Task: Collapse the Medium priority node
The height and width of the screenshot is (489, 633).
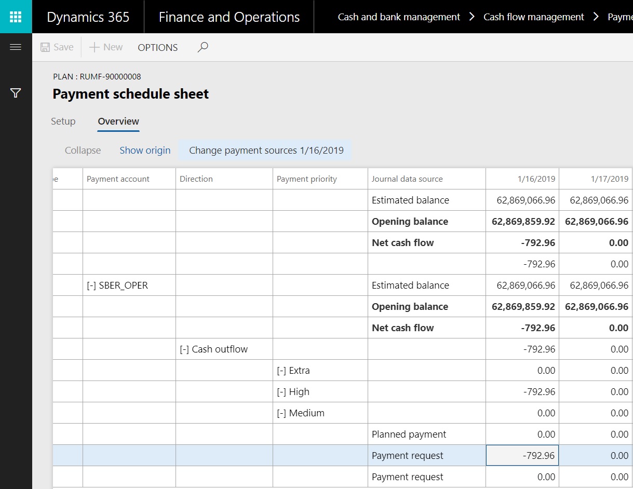Action: (281, 413)
